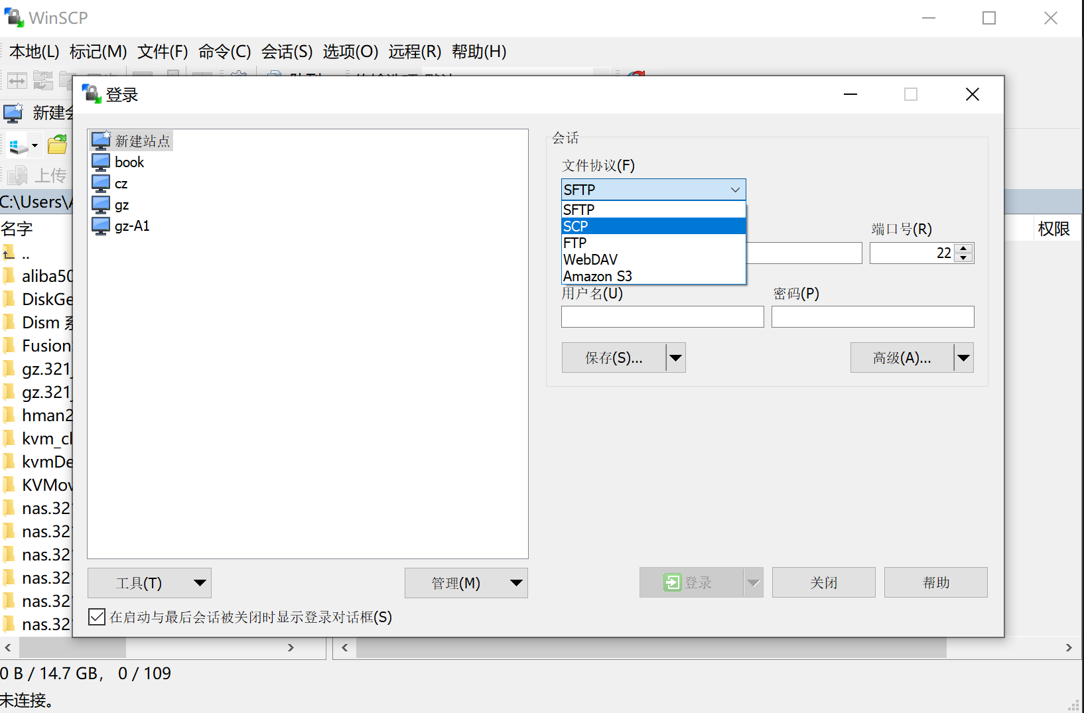1084x713 pixels.
Task: Click the folder icon of DiskGe
Action: coord(9,298)
